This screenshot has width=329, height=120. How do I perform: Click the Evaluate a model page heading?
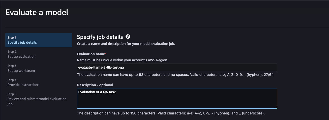click(37, 12)
